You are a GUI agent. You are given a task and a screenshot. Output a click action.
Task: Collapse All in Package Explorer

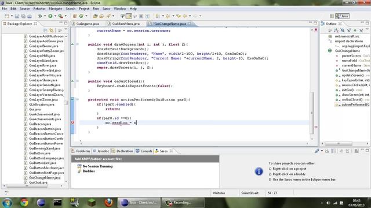click(45, 31)
